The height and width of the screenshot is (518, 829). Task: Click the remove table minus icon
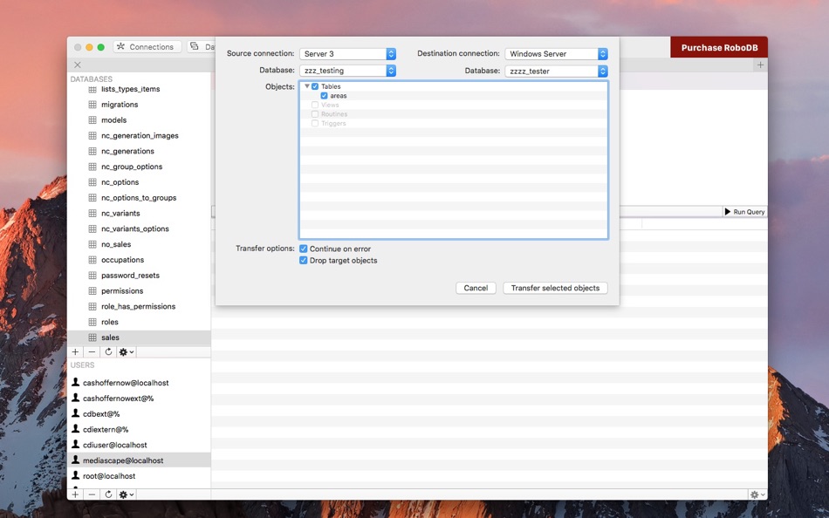pos(92,352)
